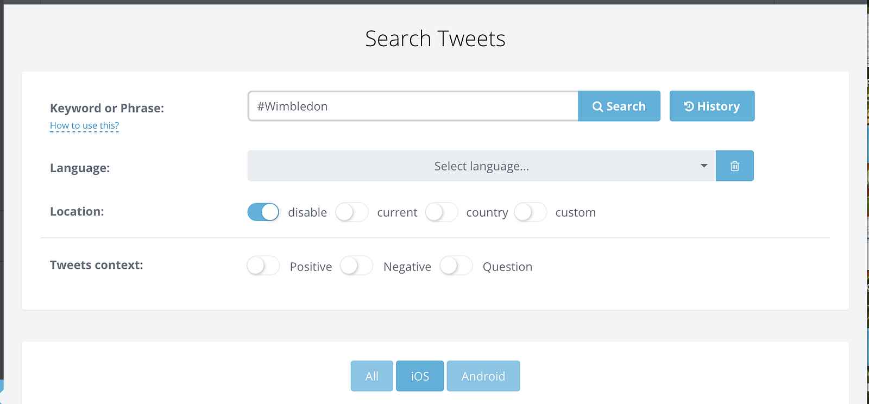Open the Select language dropdown
Screen dimensions: 869x404
pyautogui.click(x=481, y=166)
